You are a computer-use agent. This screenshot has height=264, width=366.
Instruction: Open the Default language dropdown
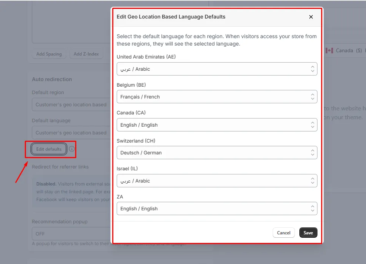pos(71,133)
